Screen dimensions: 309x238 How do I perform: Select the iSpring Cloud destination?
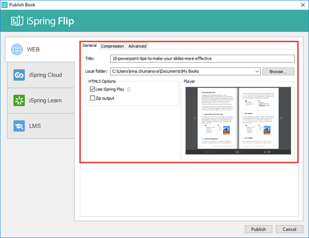(x=41, y=75)
